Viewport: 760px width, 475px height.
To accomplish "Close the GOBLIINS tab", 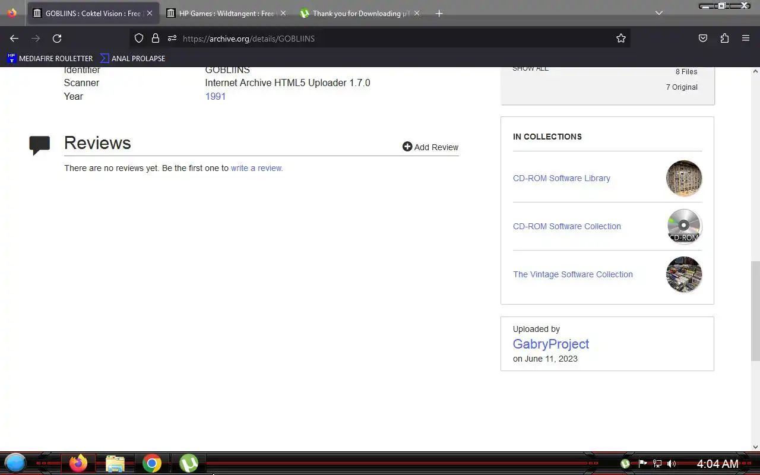I will point(149,13).
